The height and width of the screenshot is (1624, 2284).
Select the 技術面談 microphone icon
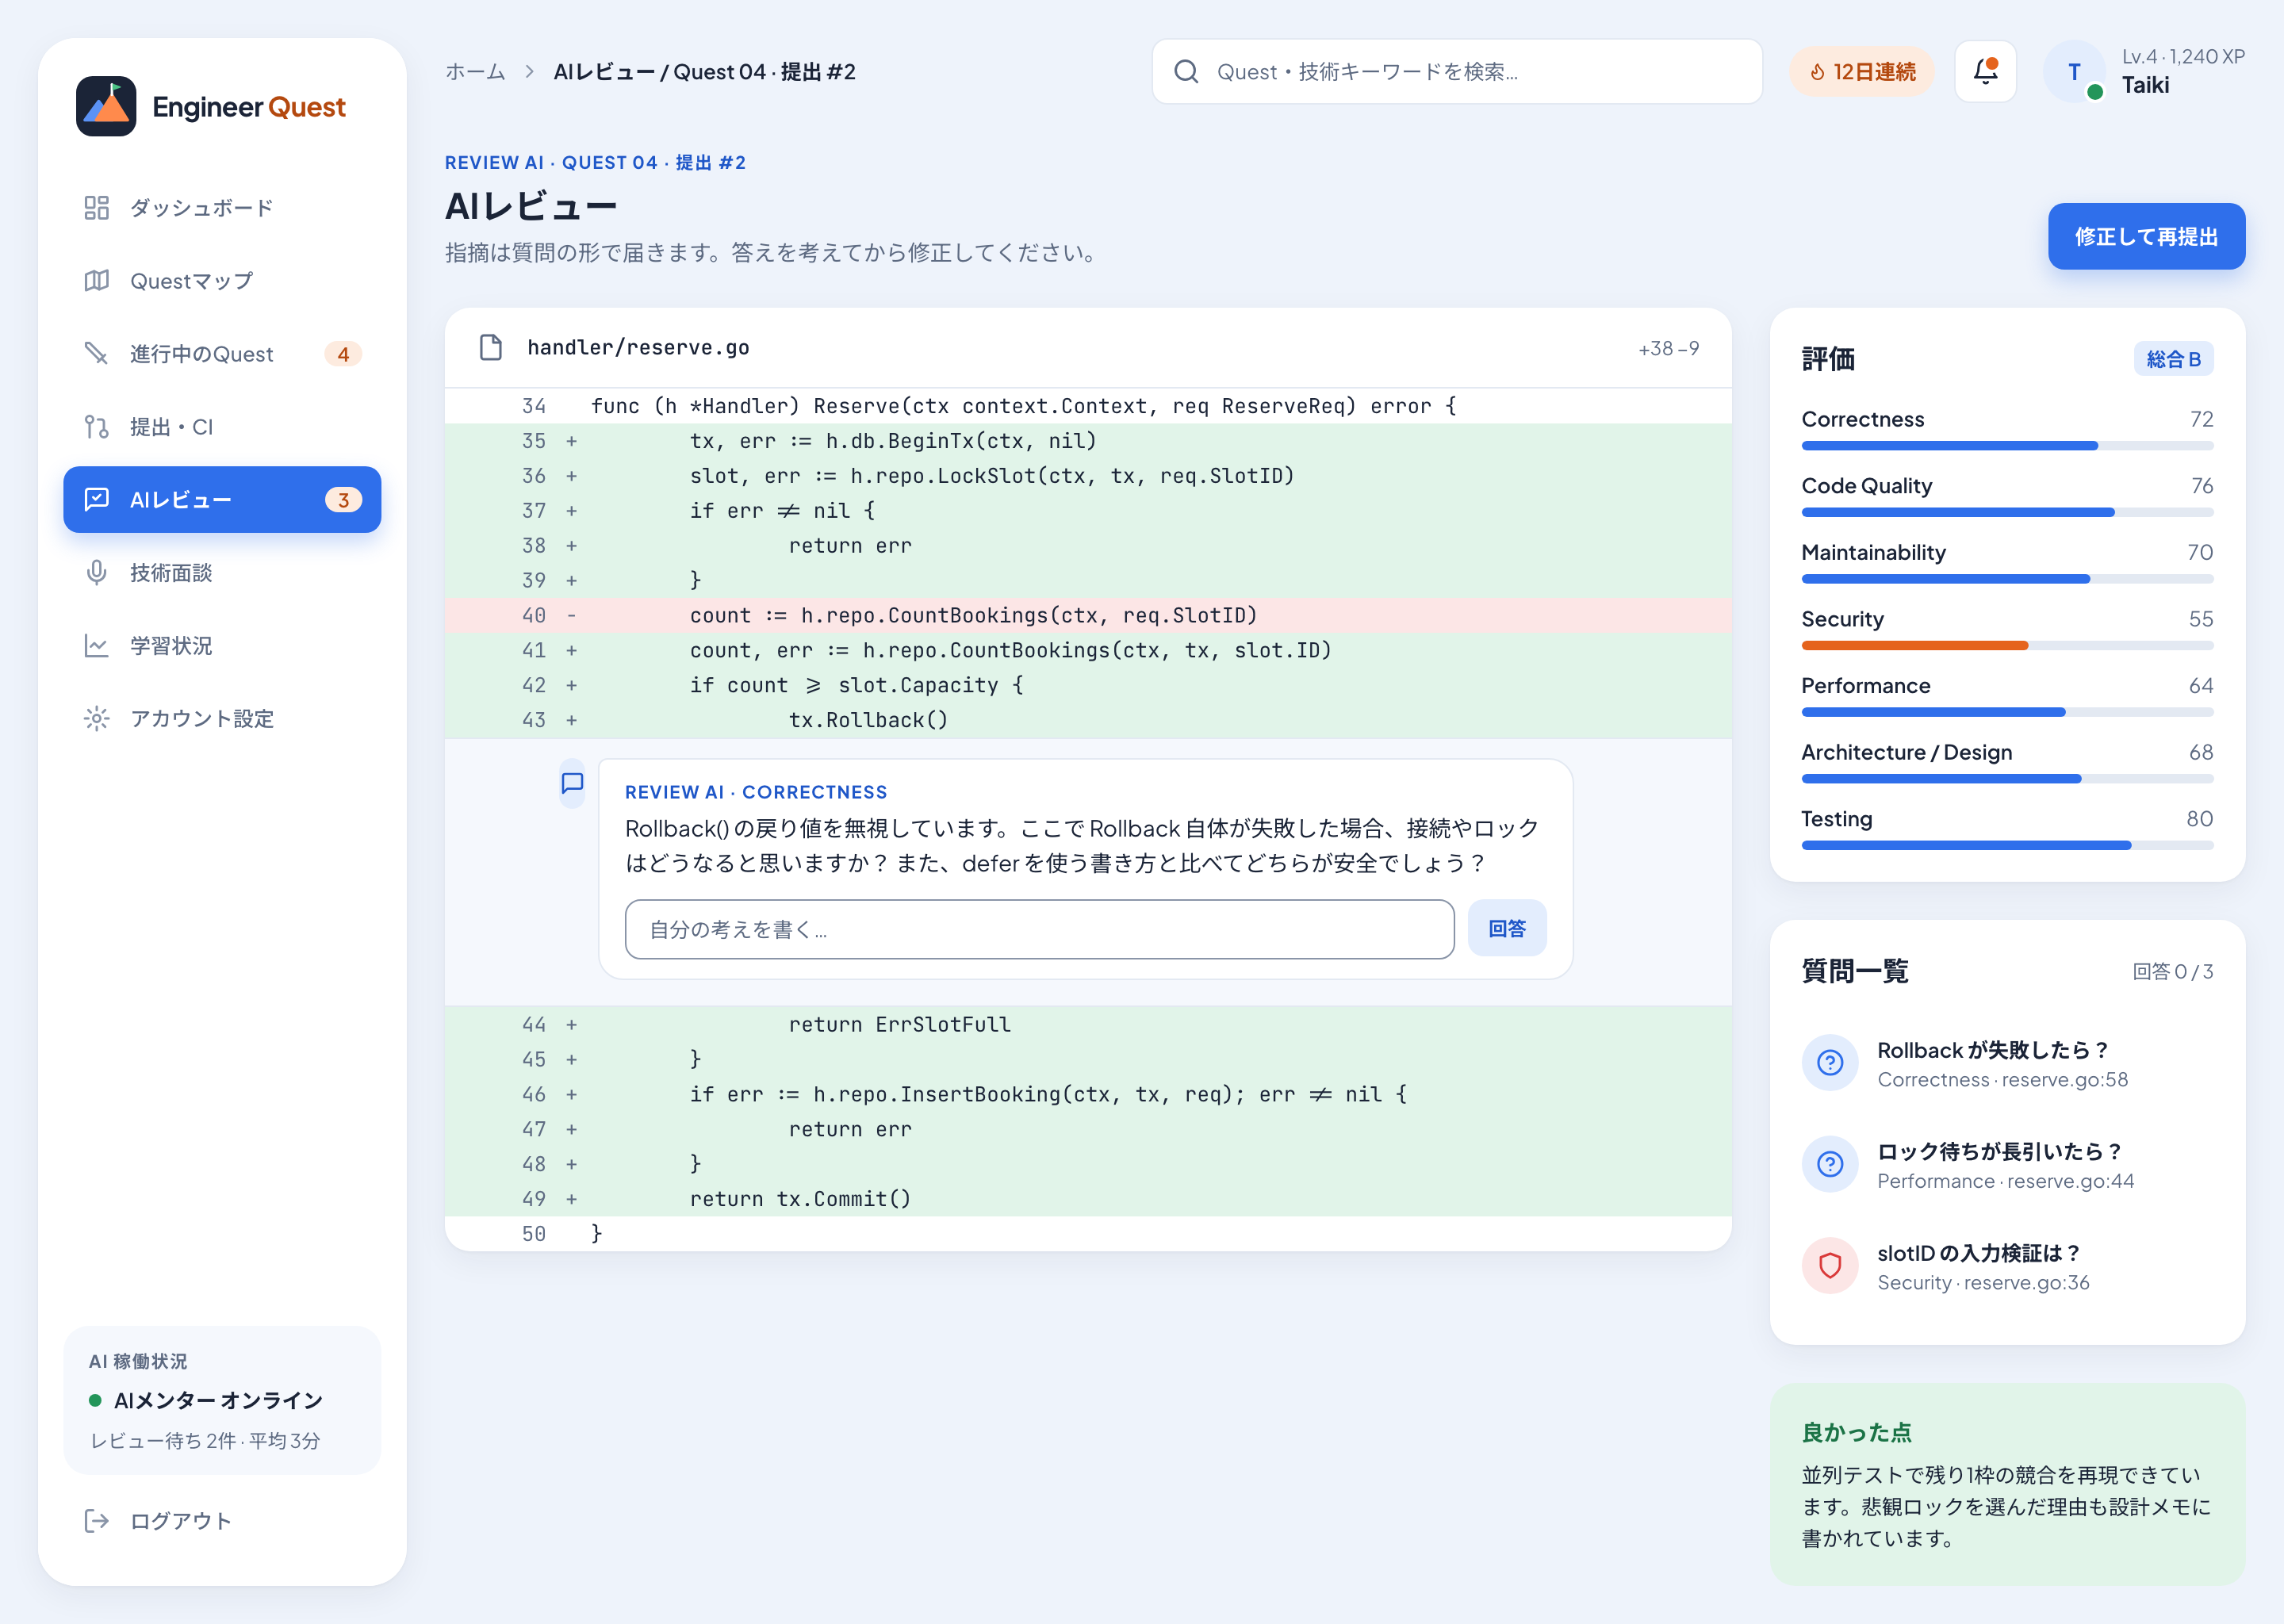click(96, 572)
